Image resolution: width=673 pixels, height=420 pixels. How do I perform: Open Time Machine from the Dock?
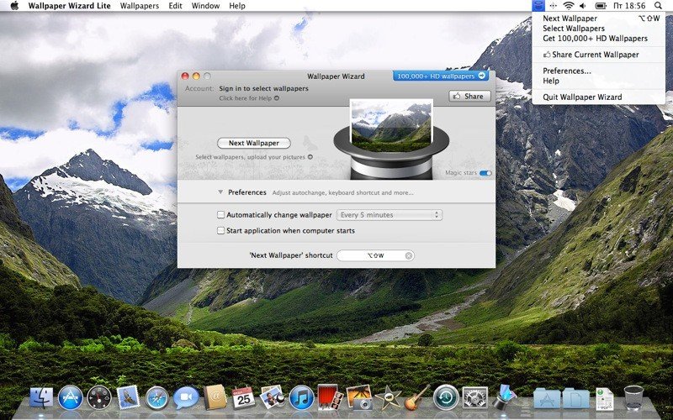click(x=446, y=397)
